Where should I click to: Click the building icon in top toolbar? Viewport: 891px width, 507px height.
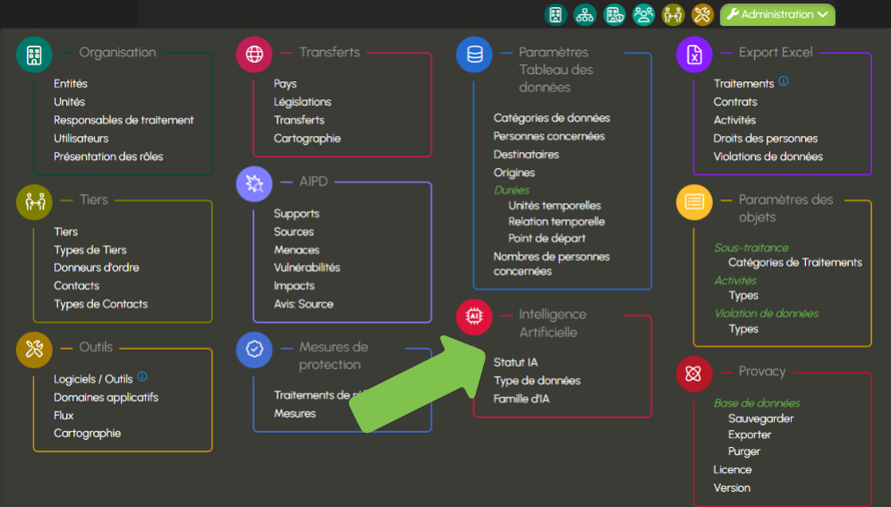point(556,14)
